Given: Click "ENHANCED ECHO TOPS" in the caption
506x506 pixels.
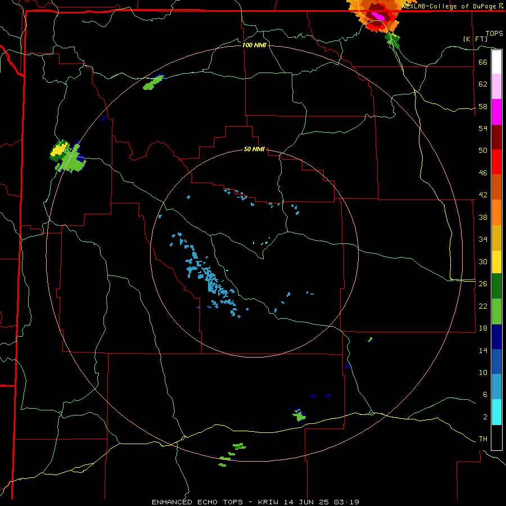Looking at the screenshot, I should pyautogui.click(x=197, y=502).
